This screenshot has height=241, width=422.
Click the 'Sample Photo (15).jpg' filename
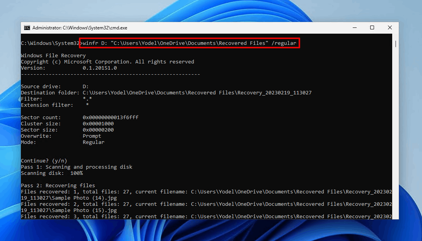[x=84, y=210]
